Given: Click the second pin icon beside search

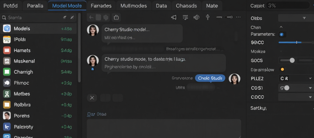Looking at the screenshot, I should pos(72,18).
